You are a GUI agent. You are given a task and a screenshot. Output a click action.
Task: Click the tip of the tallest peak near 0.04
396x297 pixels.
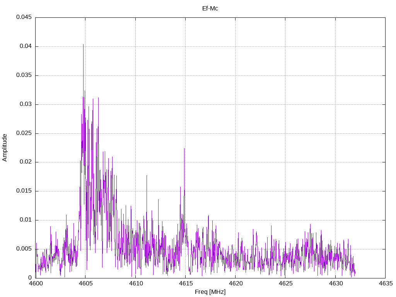click(83, 44)
